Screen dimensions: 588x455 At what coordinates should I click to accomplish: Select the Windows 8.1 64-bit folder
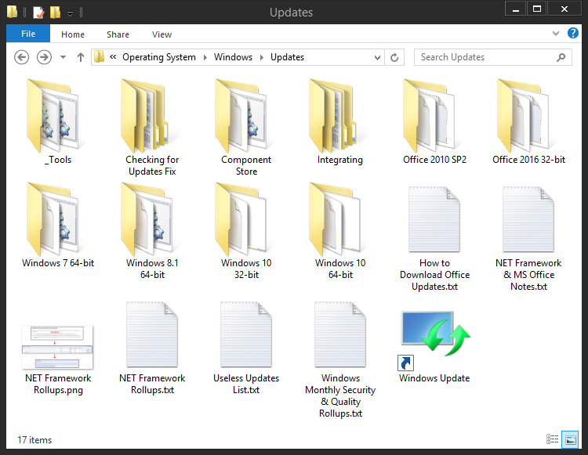(x=152, y=231)
